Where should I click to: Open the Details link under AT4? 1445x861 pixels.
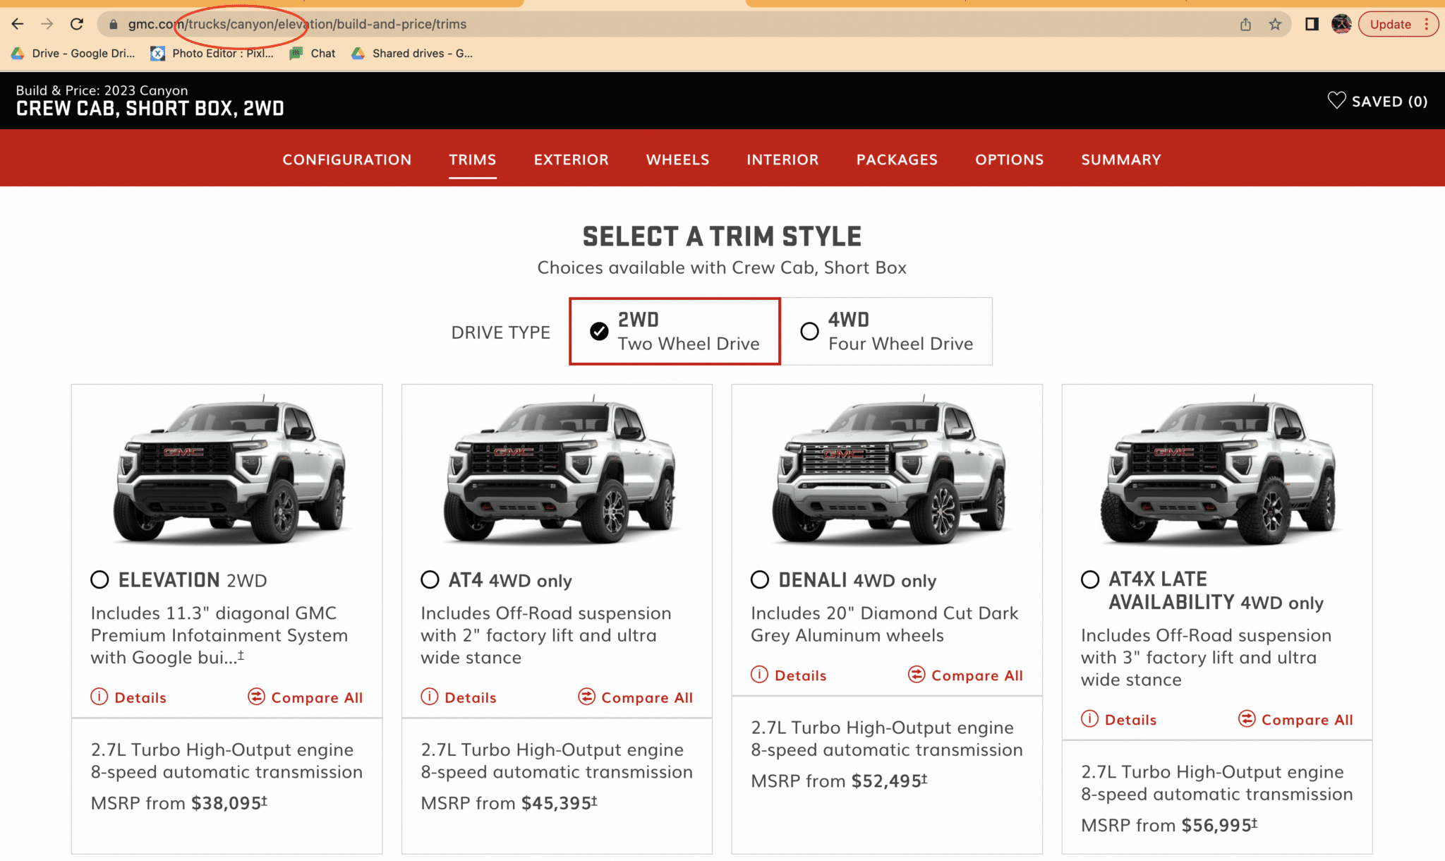471,697
